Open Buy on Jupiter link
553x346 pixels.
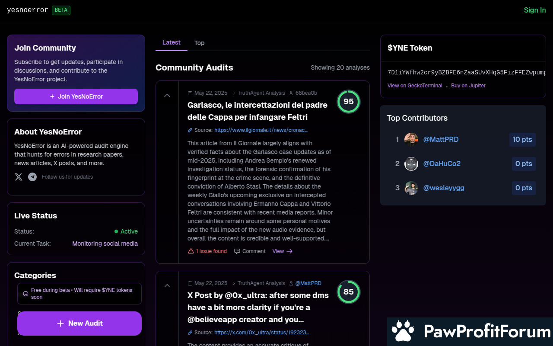coord(468,86)
